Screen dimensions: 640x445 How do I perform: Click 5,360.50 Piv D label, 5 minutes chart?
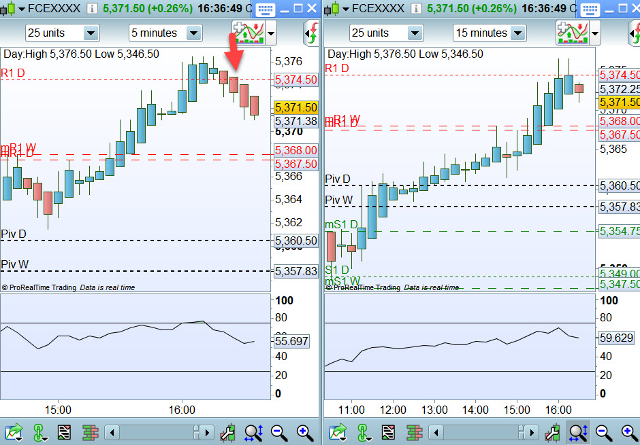click(296, 241)
